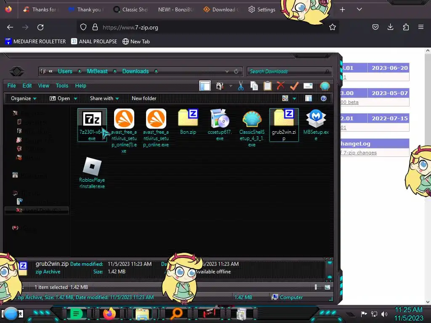This screenshot has height=323, width=431.
Task: Click the New folder button
Action: click(144, 98)
